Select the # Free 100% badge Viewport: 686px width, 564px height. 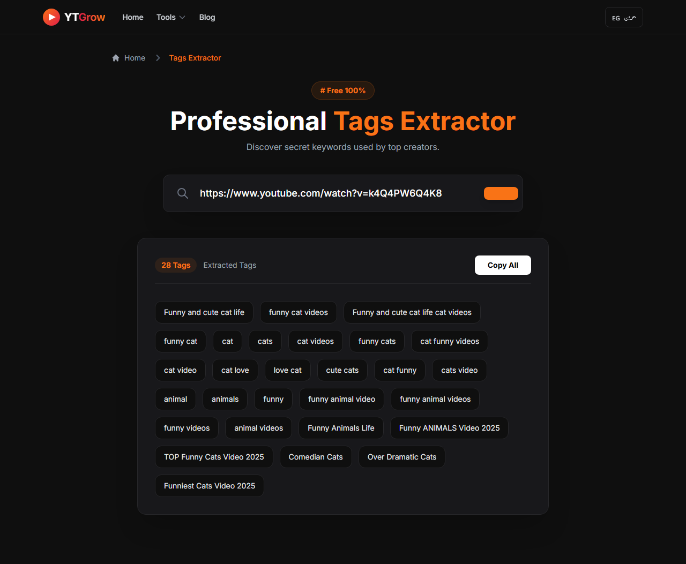[342, 90]
